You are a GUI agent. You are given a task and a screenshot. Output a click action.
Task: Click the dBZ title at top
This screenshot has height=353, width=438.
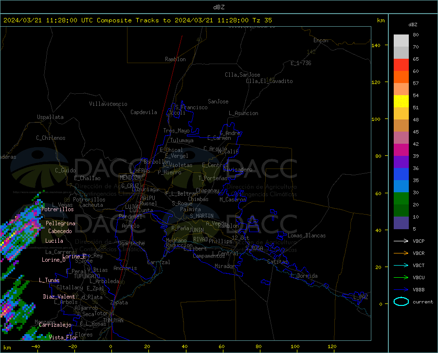click(x=219, y=7)
